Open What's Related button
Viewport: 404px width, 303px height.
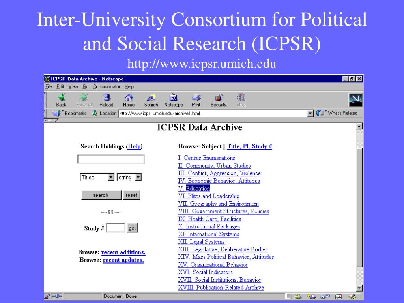pyautogui.click(x=337, y=113)
